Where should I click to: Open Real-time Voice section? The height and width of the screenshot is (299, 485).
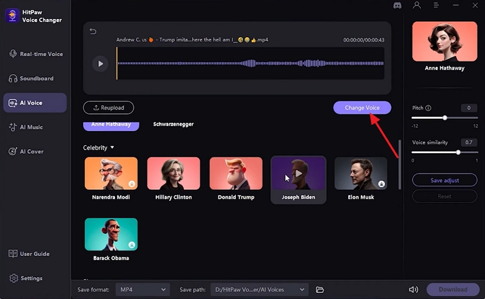(36, 54)
